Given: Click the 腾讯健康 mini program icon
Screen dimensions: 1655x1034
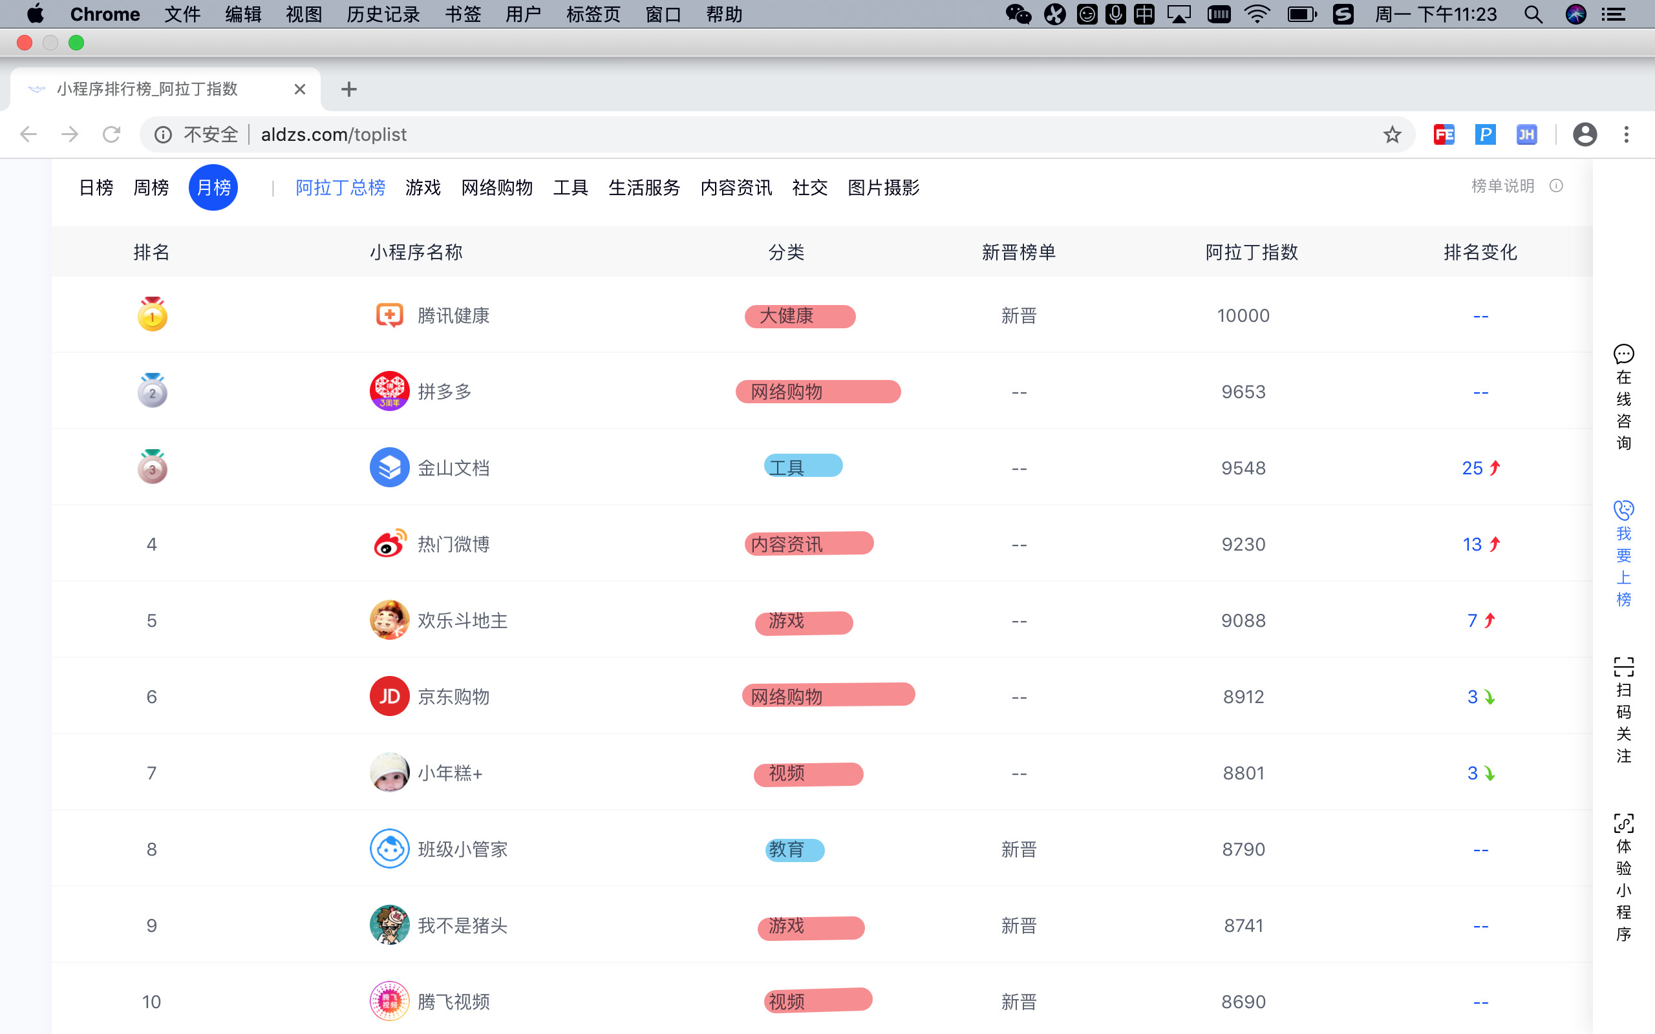Looking at the screenshot, I should click(x=389, y=315).
